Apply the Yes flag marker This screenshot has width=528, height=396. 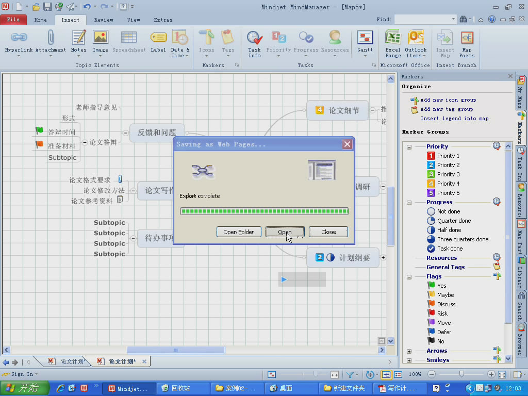(436, 286)
